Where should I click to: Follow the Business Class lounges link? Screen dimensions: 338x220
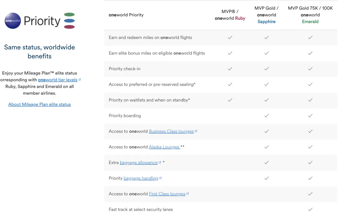tap(171, 131)
